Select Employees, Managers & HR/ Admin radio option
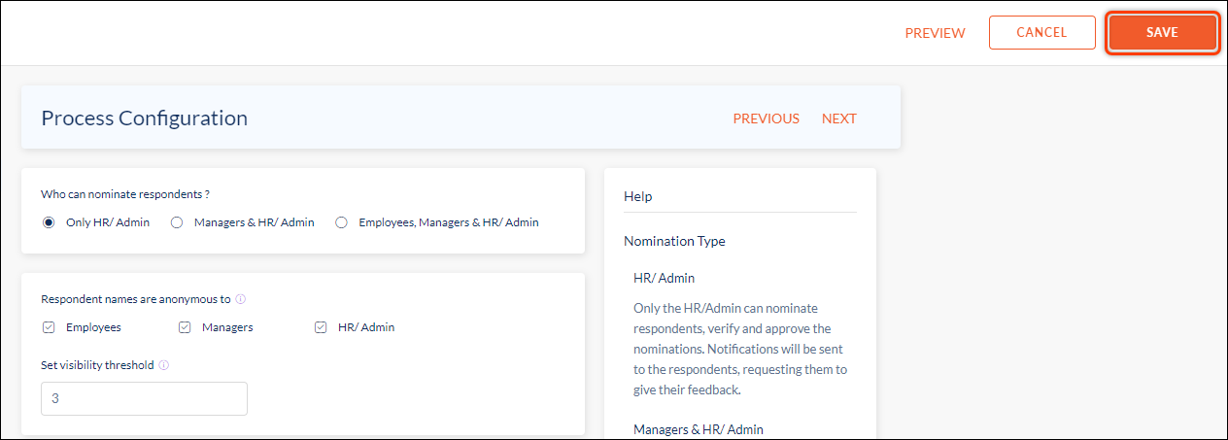Image resolution: width=1228 pixels, height=440 pixels. [341, 222]
